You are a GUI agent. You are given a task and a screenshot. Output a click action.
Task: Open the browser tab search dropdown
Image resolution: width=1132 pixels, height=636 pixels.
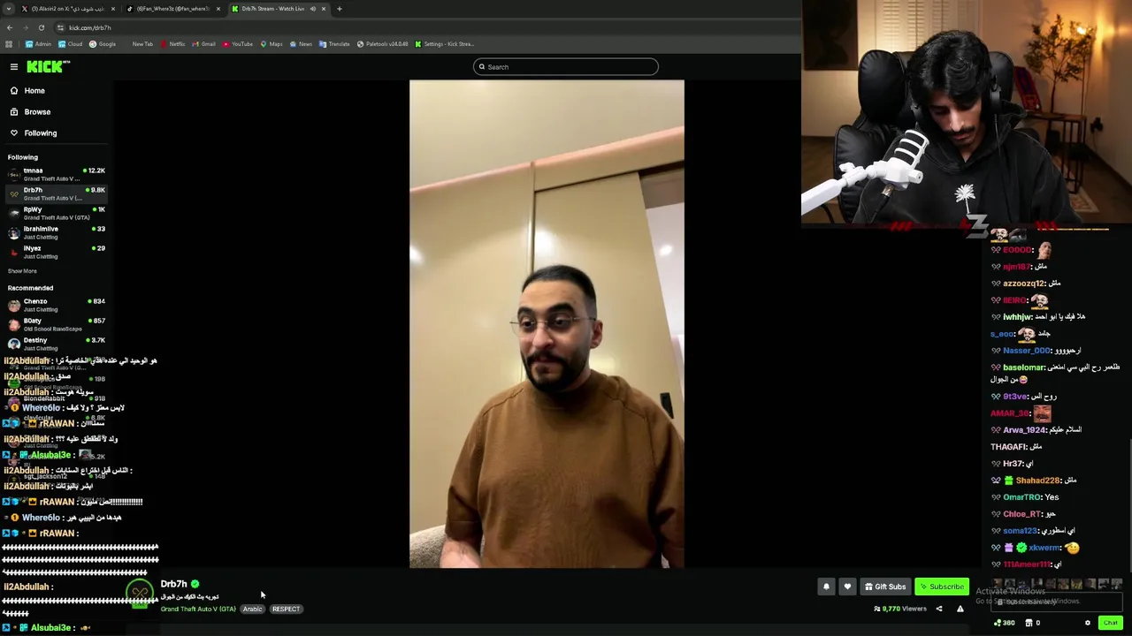(9, 9)
